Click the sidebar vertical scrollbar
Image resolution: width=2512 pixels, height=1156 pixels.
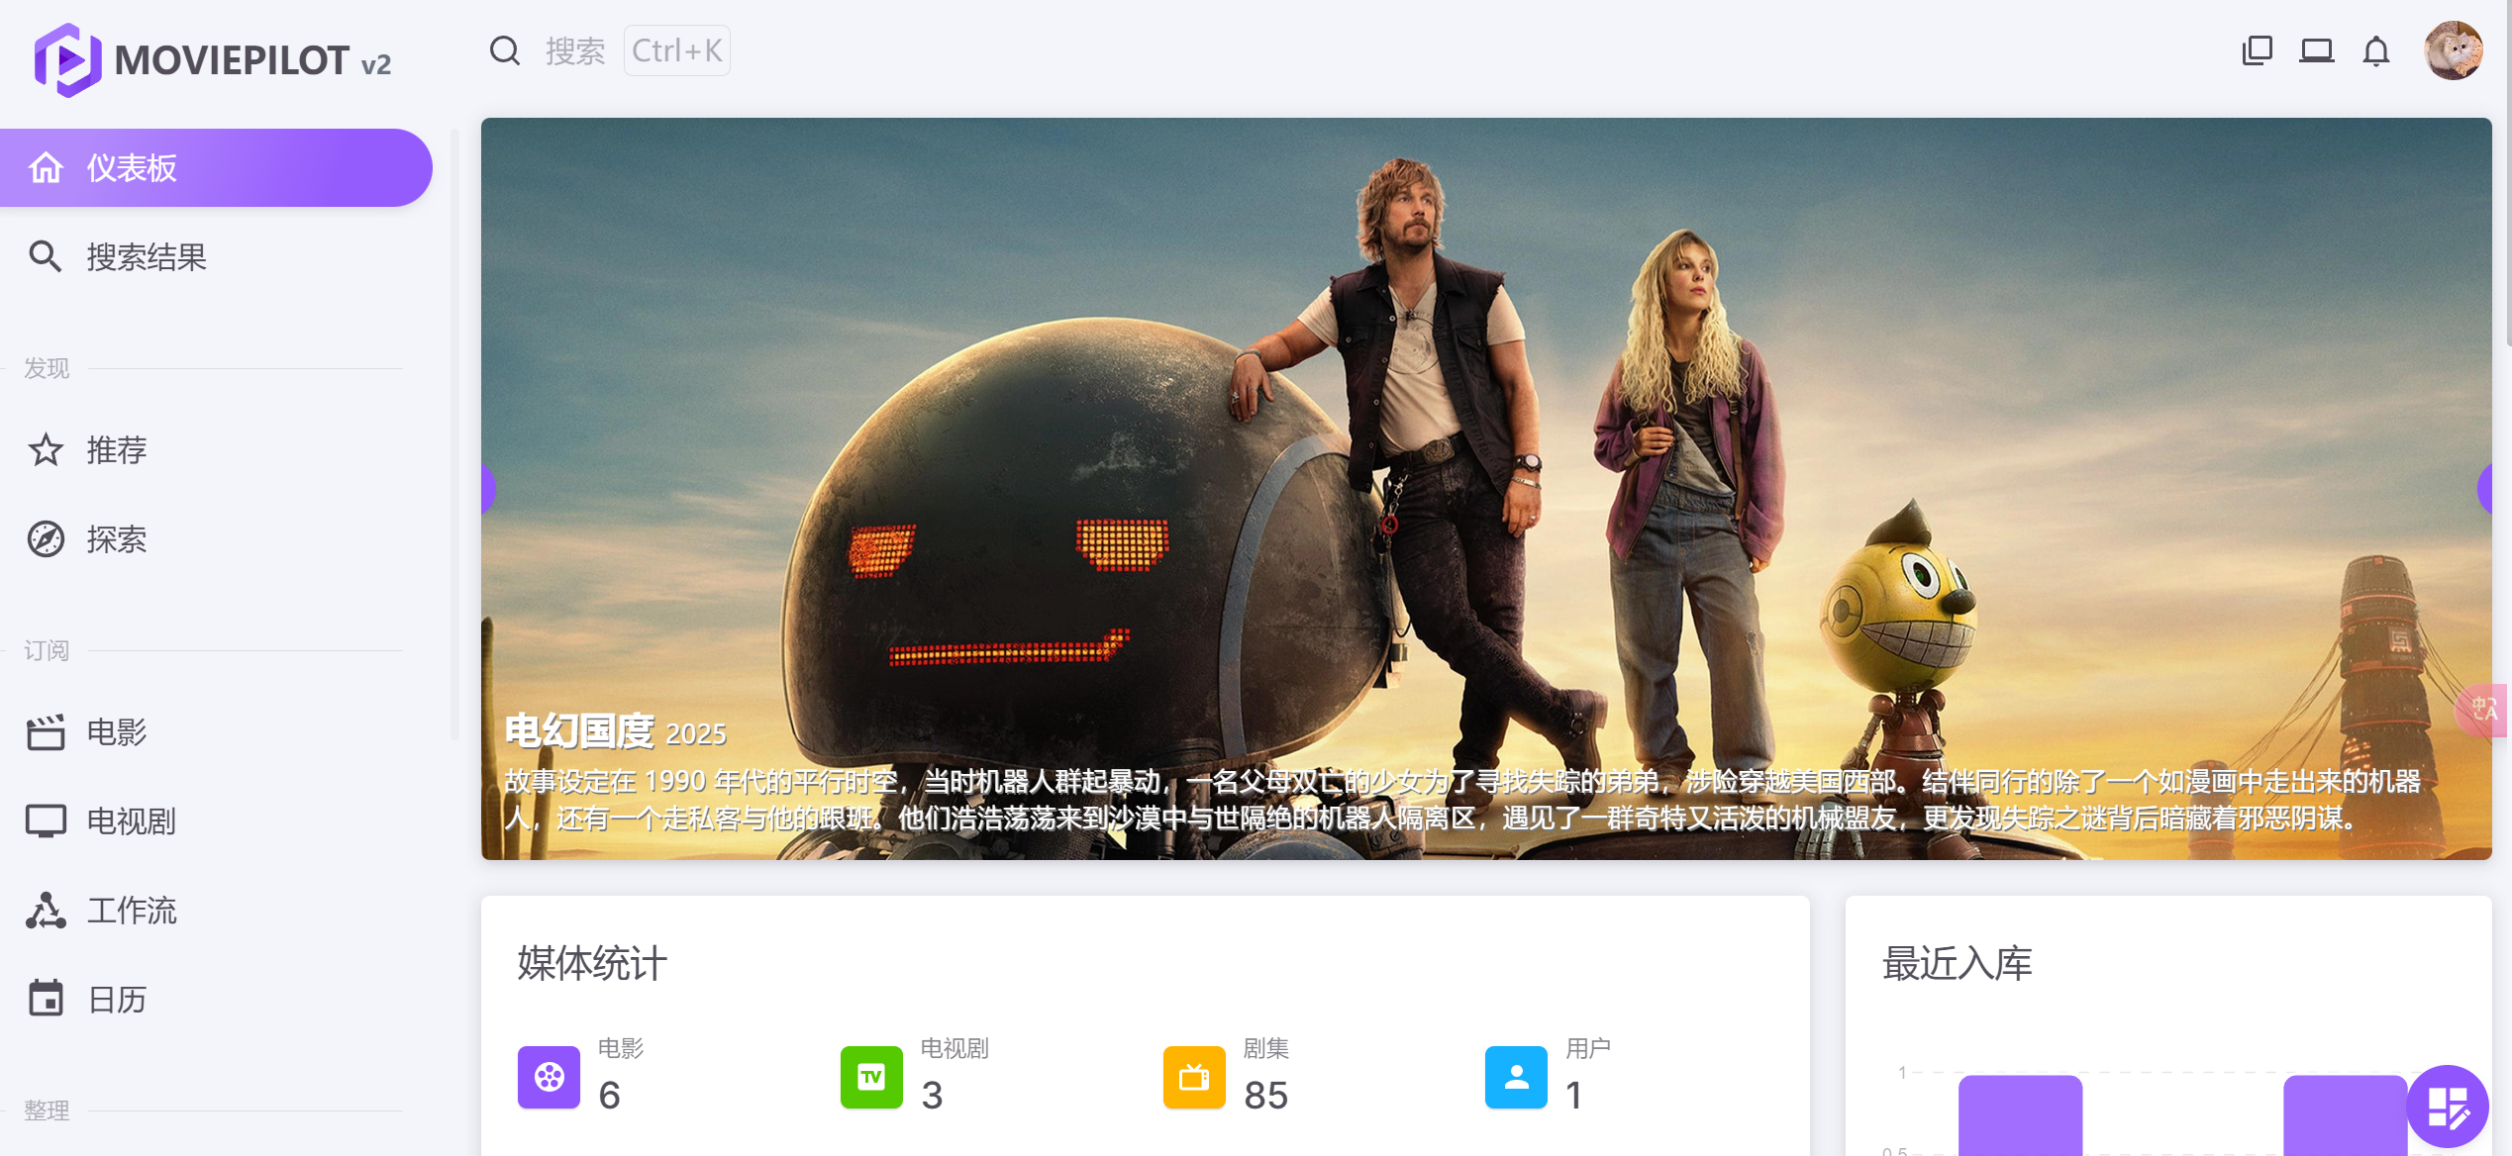[454, 433]
